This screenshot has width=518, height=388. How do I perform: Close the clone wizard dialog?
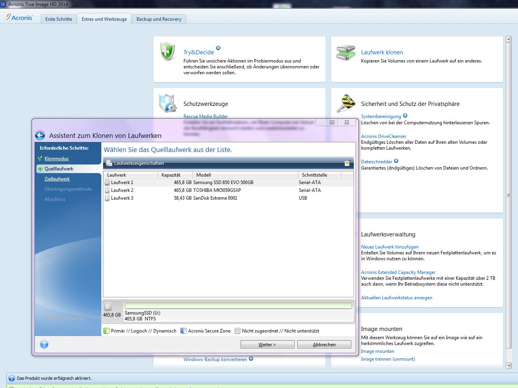point(347,122)
